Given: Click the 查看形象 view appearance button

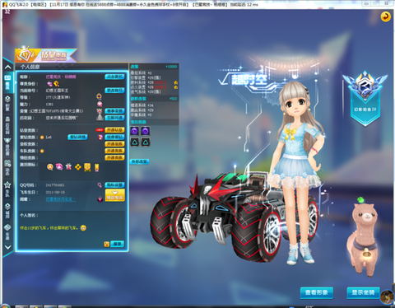Looking at the screenshot, I should click(317, 292).
